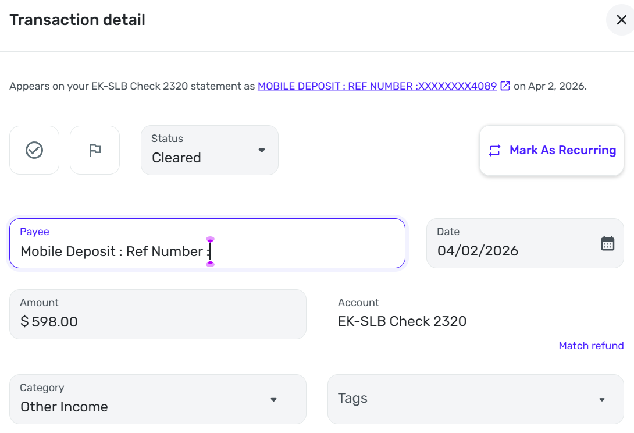Open the Match refund link
The width and height of the screenshot is (634, 433).
pos(591,346)
